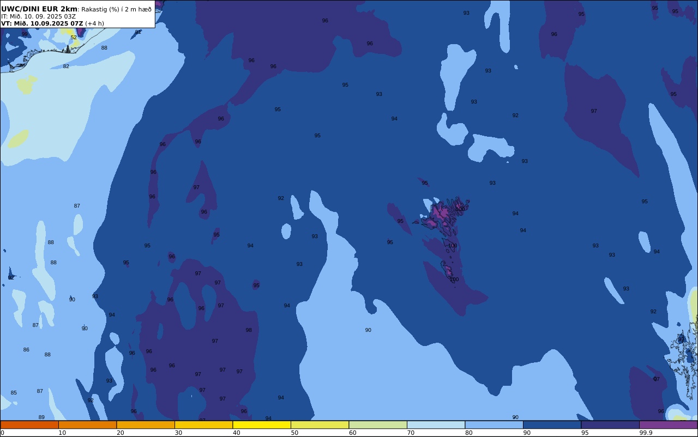Click the pale yellow 50–60 legend segment

point(320,424)
